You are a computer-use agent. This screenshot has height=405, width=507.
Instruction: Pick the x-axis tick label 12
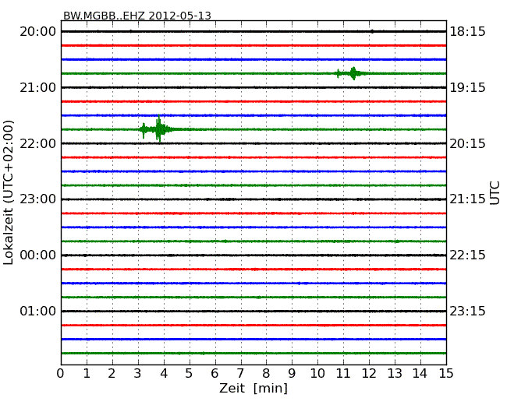pos(369,373)
